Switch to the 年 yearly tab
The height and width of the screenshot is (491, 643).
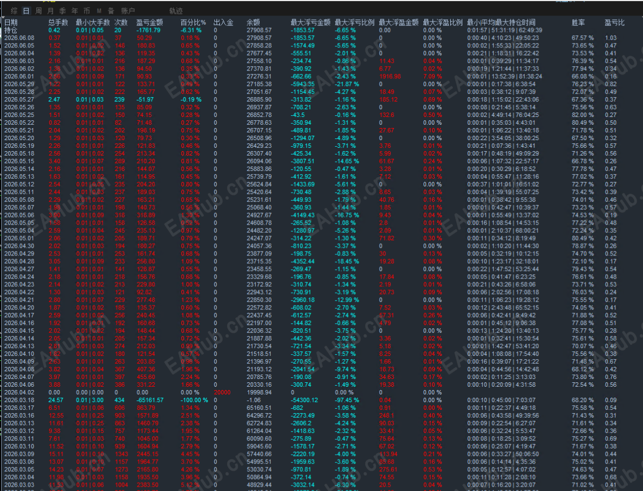click(x=75, y=11)
